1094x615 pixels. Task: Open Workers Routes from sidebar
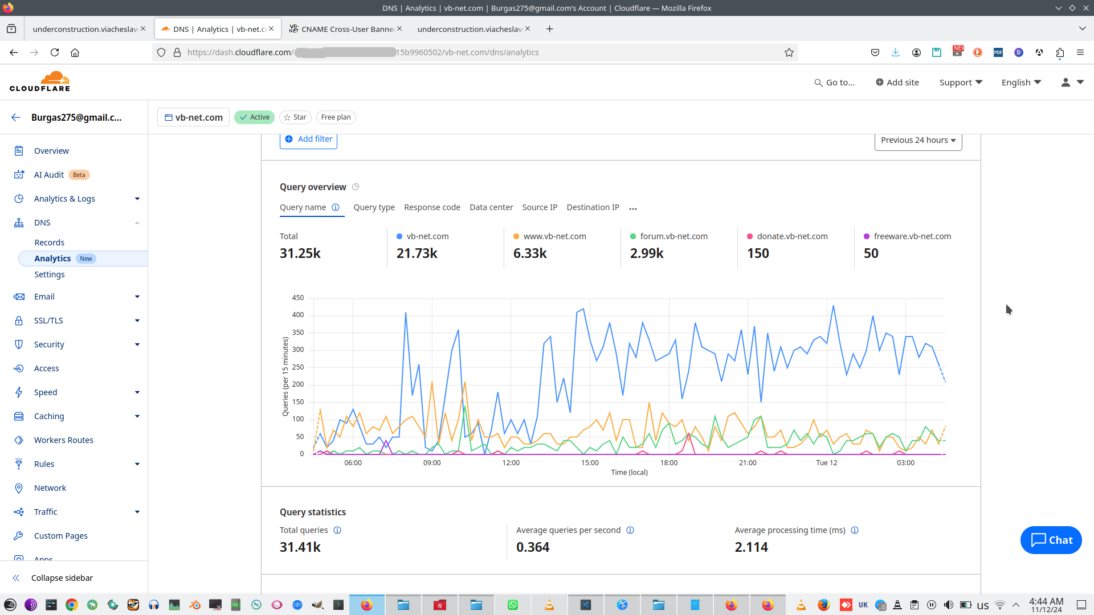click(x=63, y=440)
